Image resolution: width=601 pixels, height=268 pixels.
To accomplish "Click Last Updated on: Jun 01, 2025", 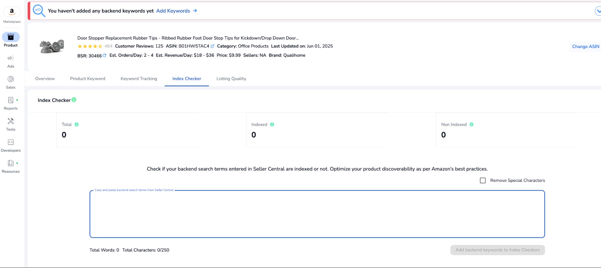I will 302,46.
